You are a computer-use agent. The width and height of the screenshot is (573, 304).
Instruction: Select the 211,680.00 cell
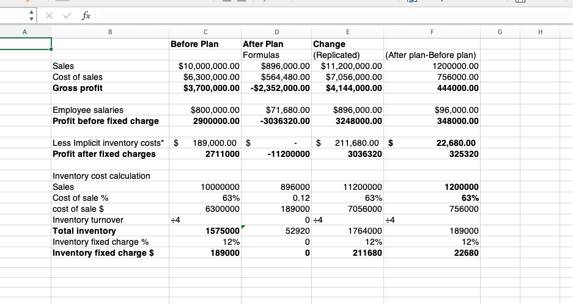(347, 143)
